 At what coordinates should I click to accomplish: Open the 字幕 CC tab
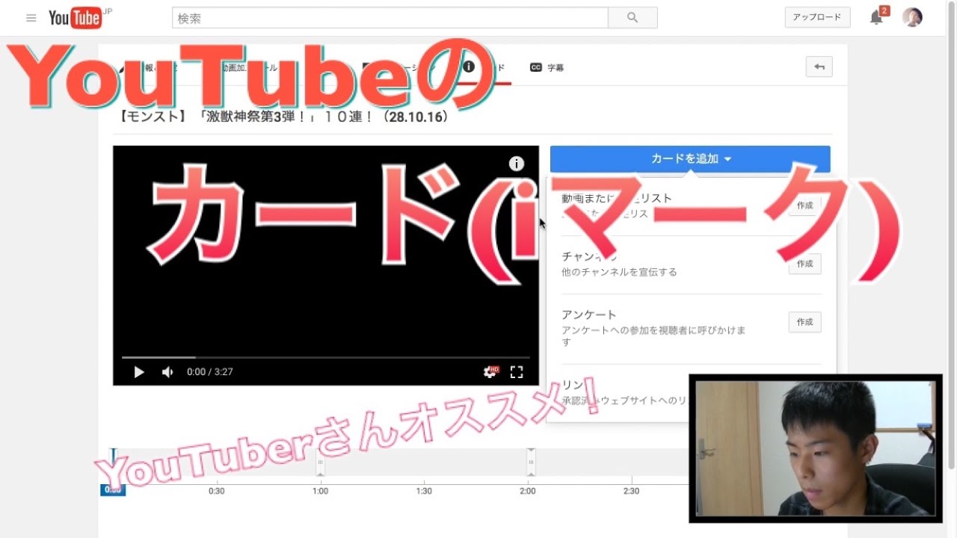(x=547, y=67)
